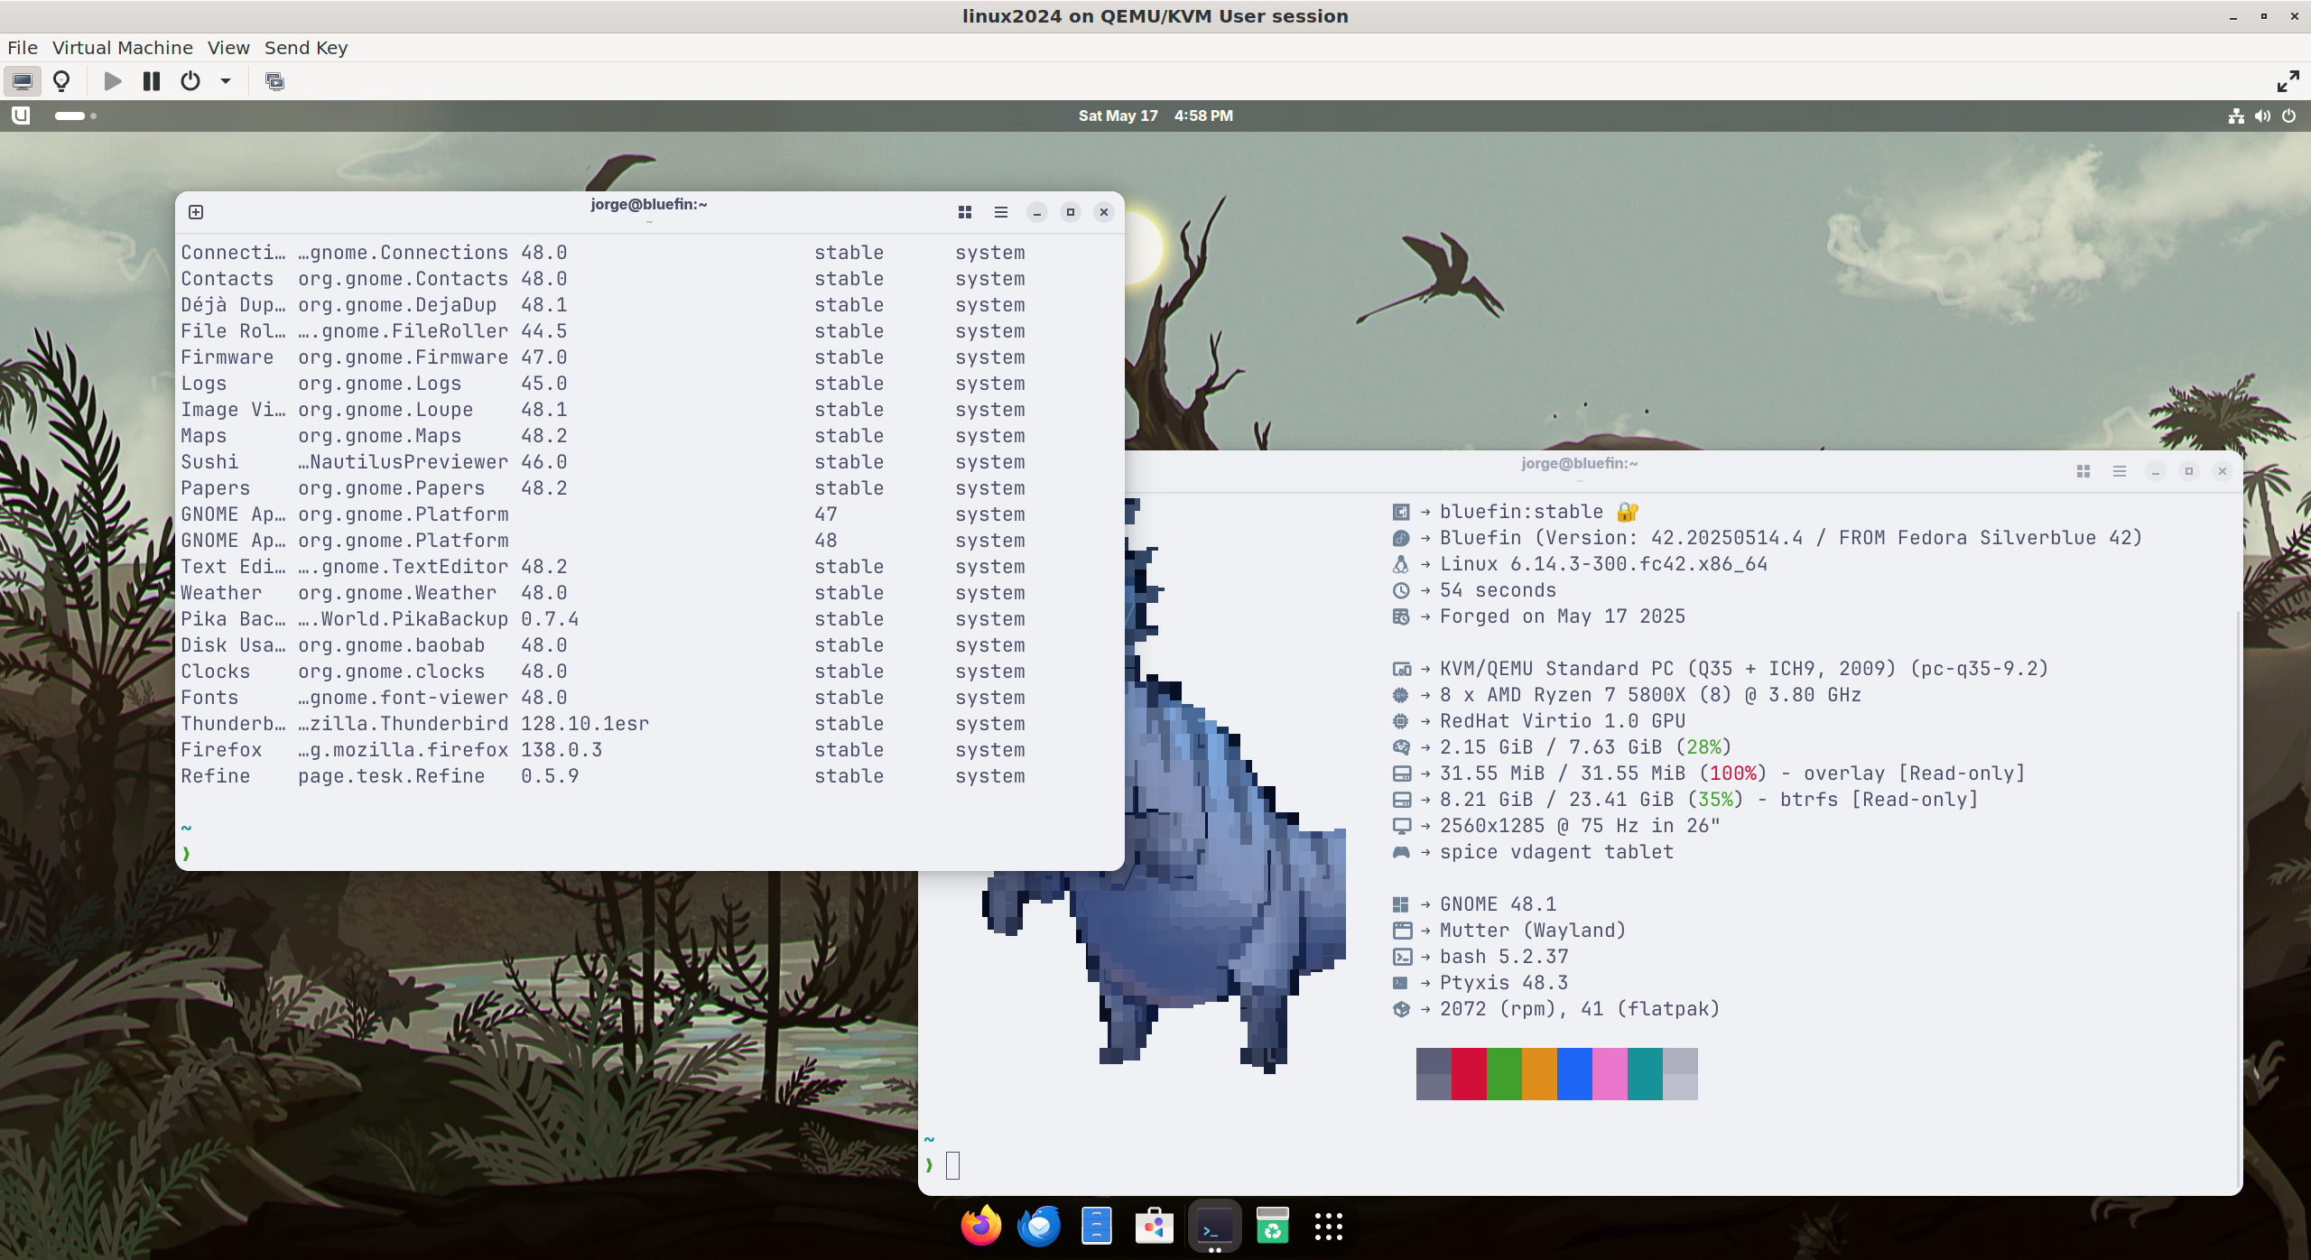
Task: Show virtual hardware details lightbulb icon
Action: (61, 81)
